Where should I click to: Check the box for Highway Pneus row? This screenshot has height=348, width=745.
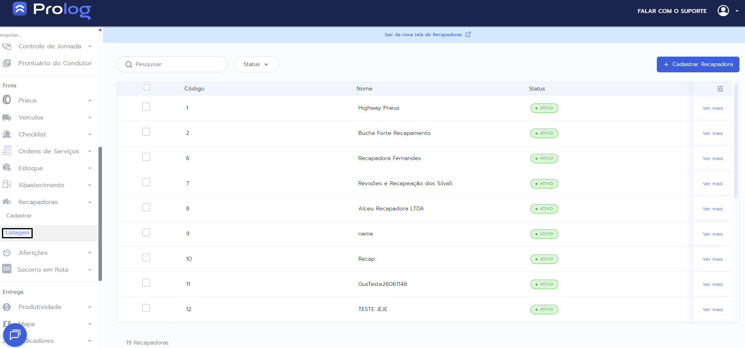coord(146,107)
